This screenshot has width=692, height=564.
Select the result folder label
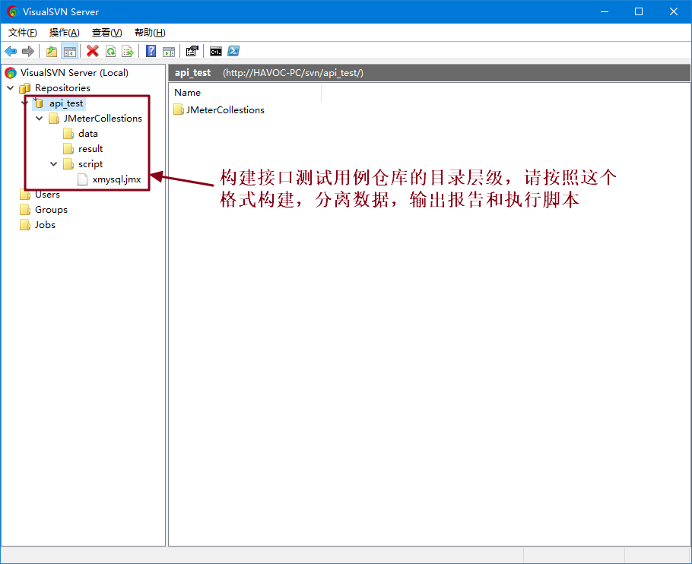[90, 149]
